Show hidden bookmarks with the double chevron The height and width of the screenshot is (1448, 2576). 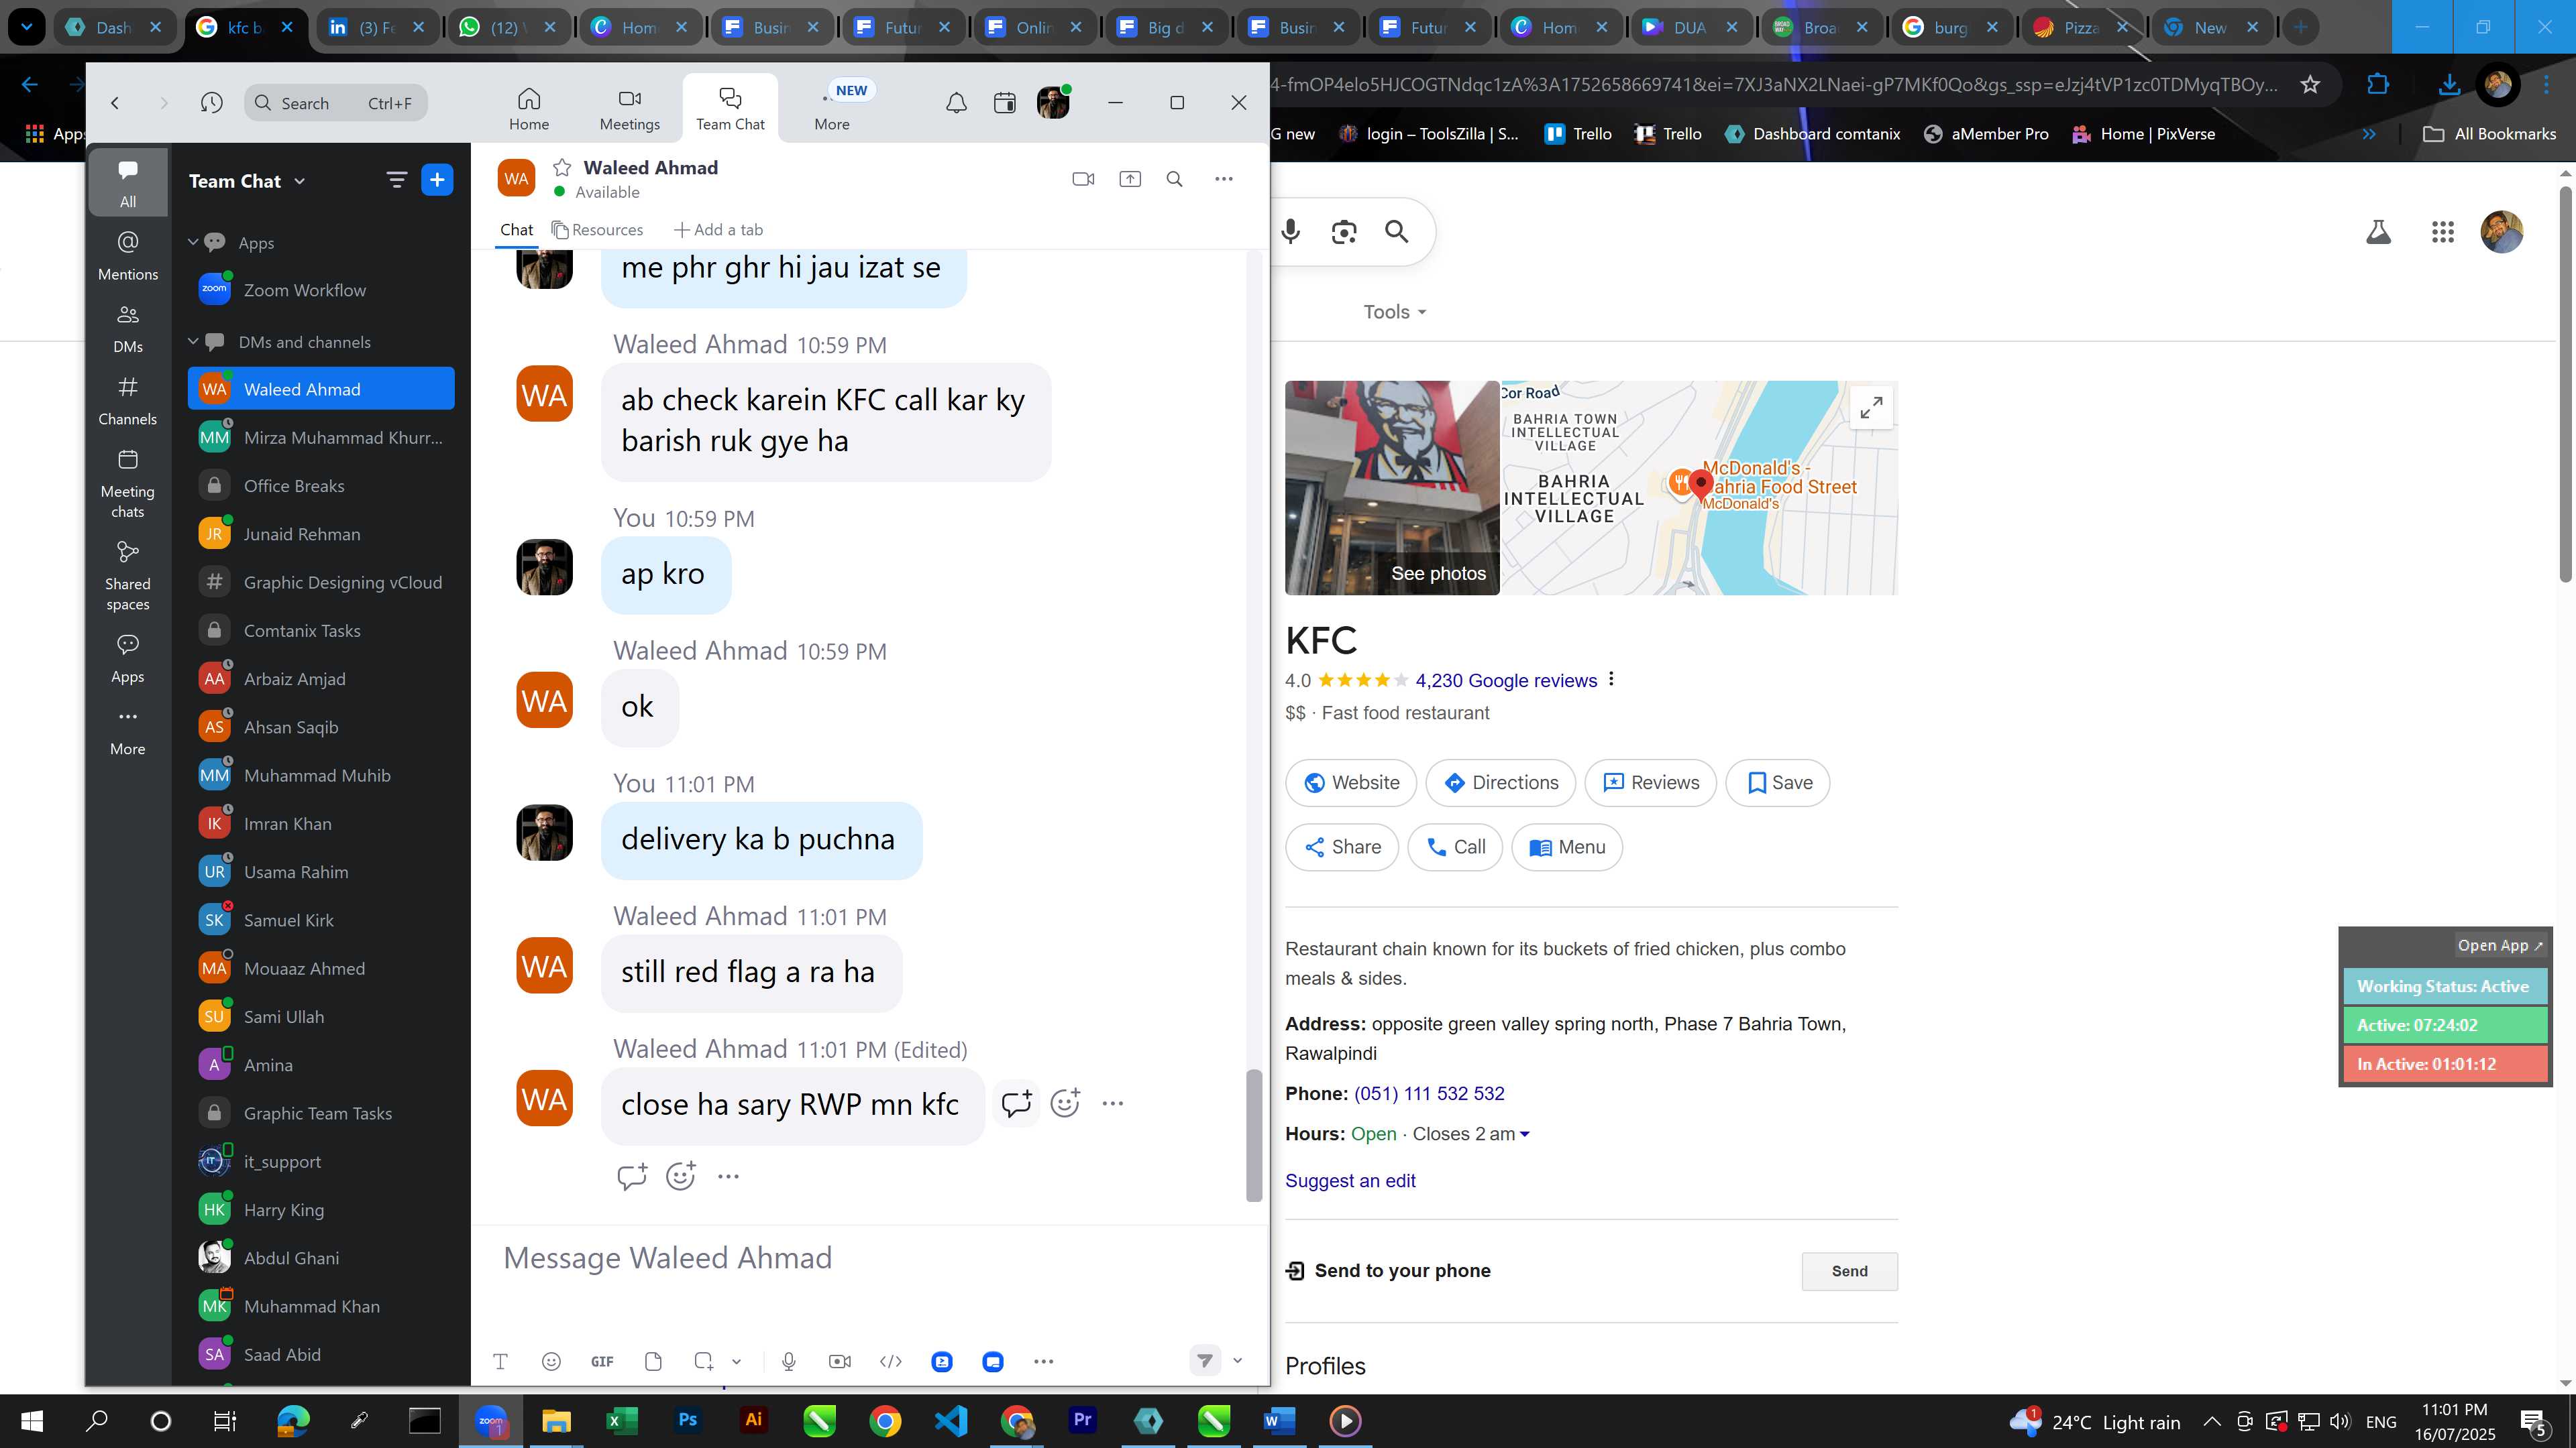pos(2368,134)
